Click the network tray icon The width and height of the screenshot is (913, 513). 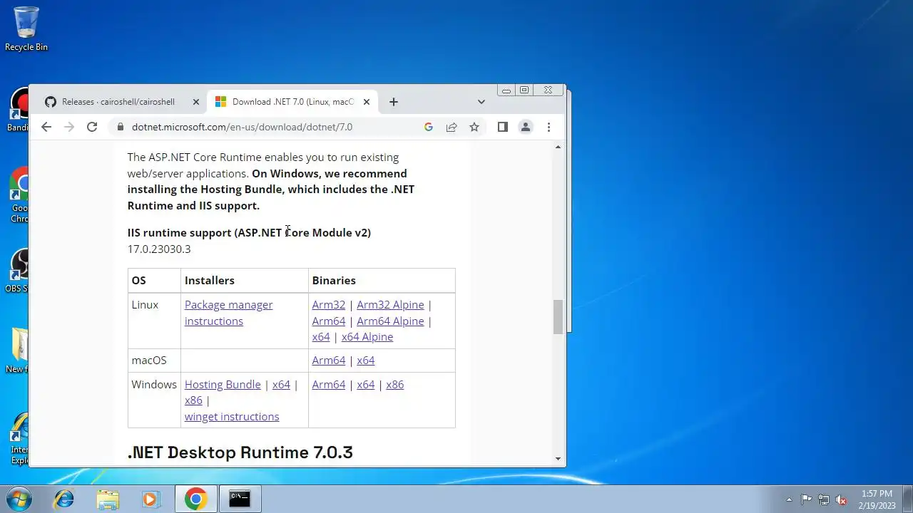click(824, 499)
